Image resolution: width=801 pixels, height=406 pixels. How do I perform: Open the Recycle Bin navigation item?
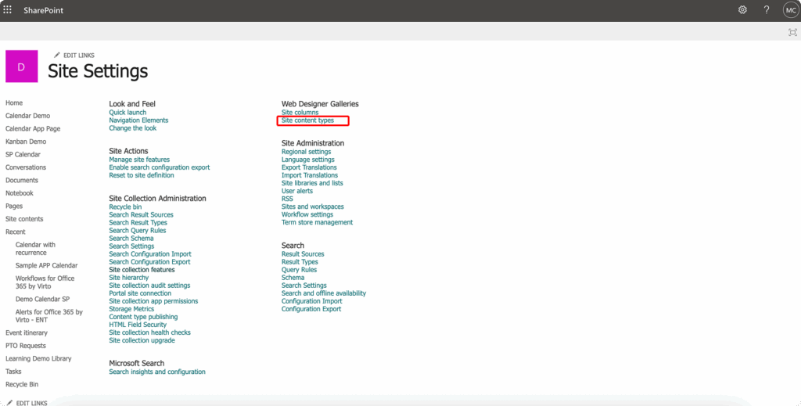point(22,384)
